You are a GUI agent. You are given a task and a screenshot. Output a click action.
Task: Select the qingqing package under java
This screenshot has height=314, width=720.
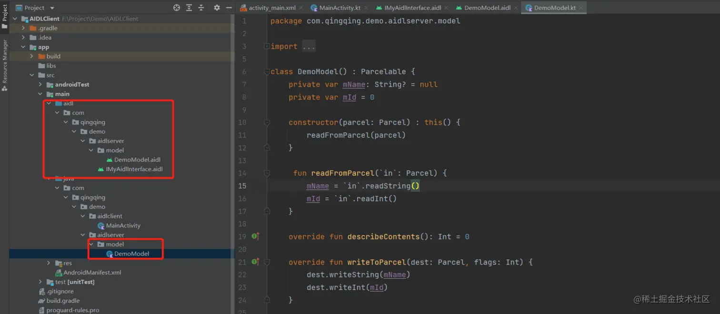pos(92,197)
